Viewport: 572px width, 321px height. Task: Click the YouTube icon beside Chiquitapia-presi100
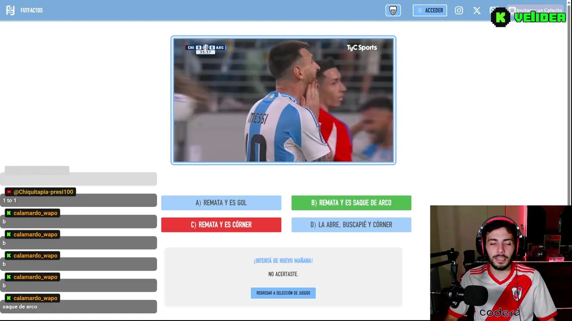click(x=8, y=192)
